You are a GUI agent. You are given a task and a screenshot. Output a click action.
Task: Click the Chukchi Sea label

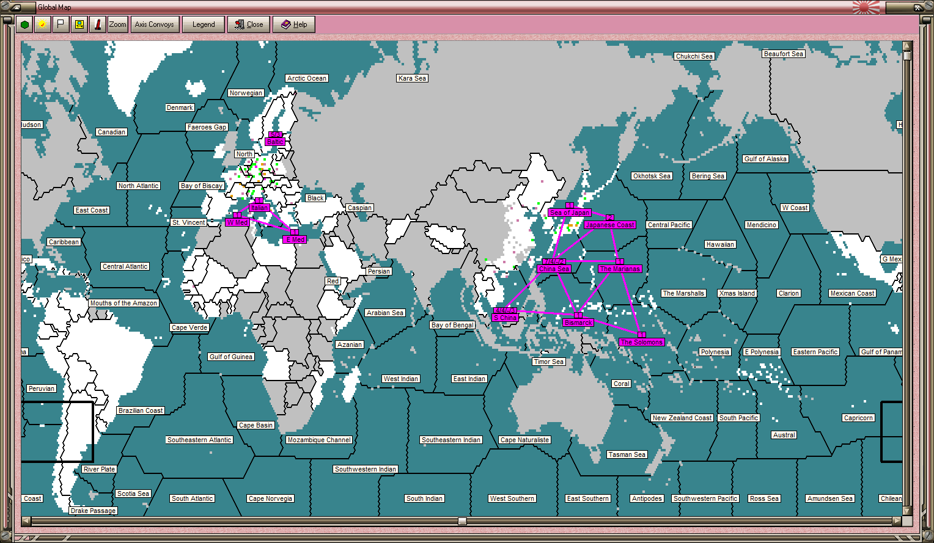pyautogui.click(x=694, y=56)
